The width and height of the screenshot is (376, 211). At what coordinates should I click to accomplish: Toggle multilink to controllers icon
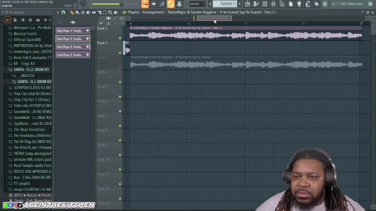[x=171, y=4]
